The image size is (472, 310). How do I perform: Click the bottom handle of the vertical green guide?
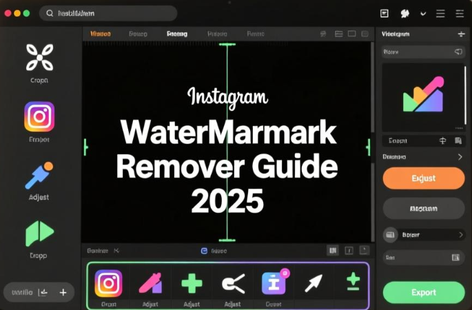click(x=227, y=240)
